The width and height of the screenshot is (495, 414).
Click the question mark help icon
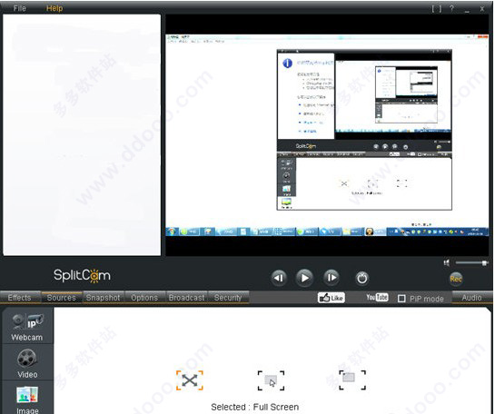[x=452, y=8]
